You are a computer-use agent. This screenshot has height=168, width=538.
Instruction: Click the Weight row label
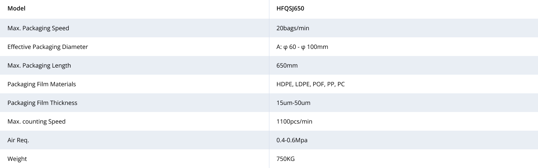point(17,159)
